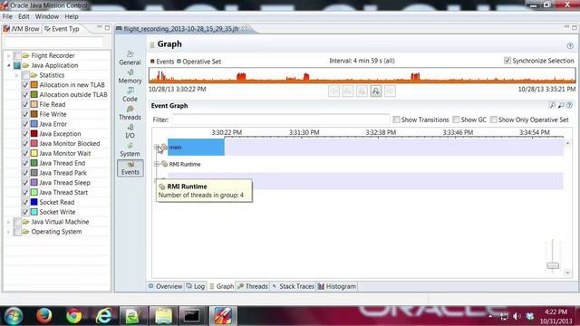Screen dimensions: 580x326
Task: Expand the main thread group
Action: click(156, 147)
